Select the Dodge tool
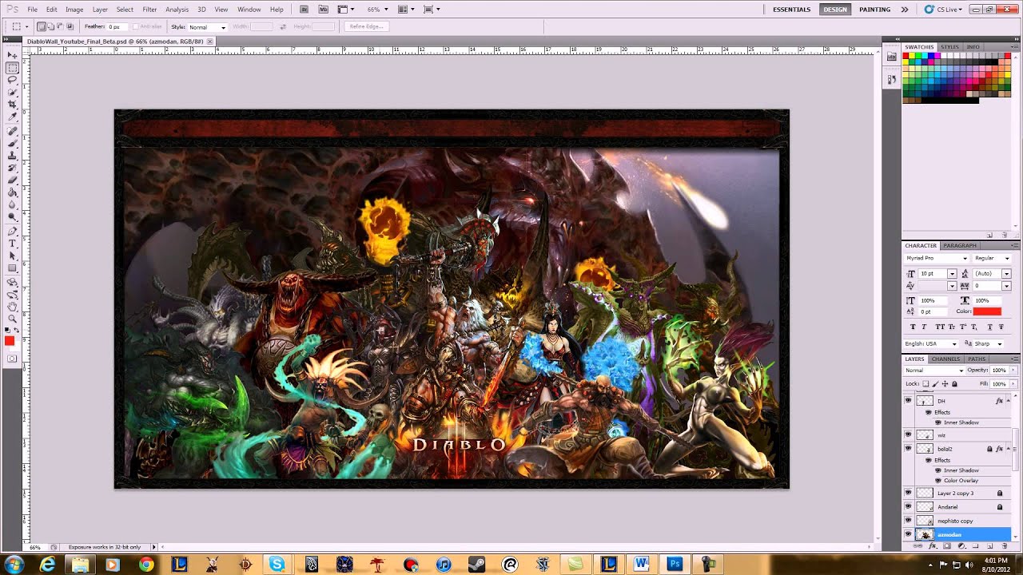This screenshot has height=575, width=1023. tap(12, 216)
